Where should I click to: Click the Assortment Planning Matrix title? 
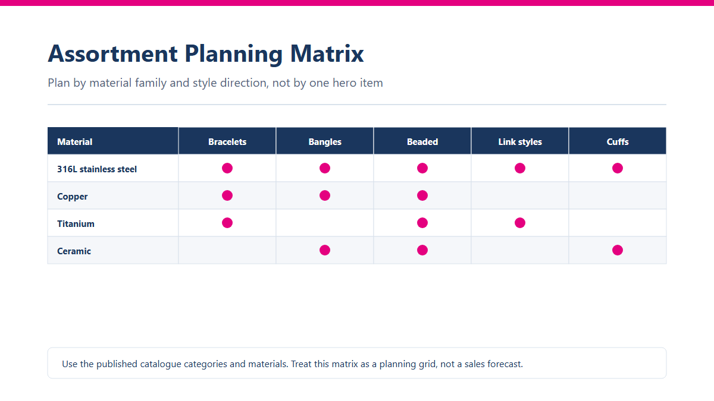pyautogui.click(x=206, y=53)
